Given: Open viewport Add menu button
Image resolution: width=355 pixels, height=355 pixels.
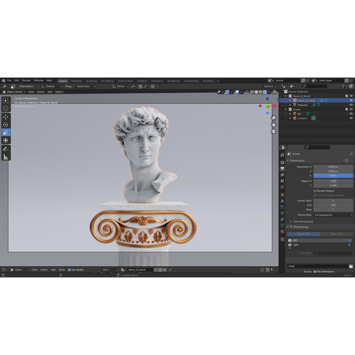Looking at the screenshot, I should (x=50, y=92).
